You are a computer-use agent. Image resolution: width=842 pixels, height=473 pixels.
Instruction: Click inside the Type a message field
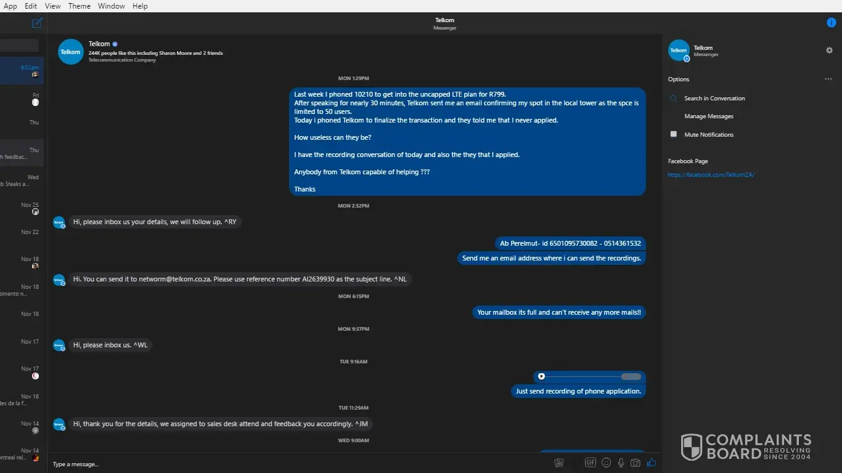tap(299, 464)
